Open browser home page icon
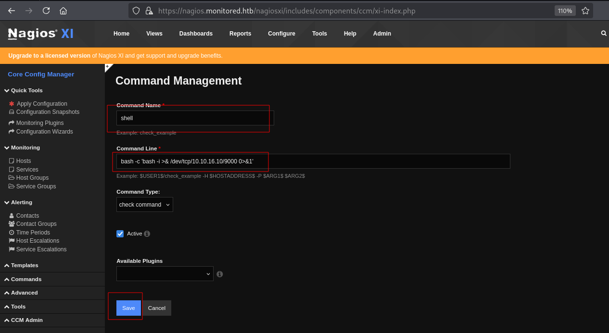 (63, 11)
